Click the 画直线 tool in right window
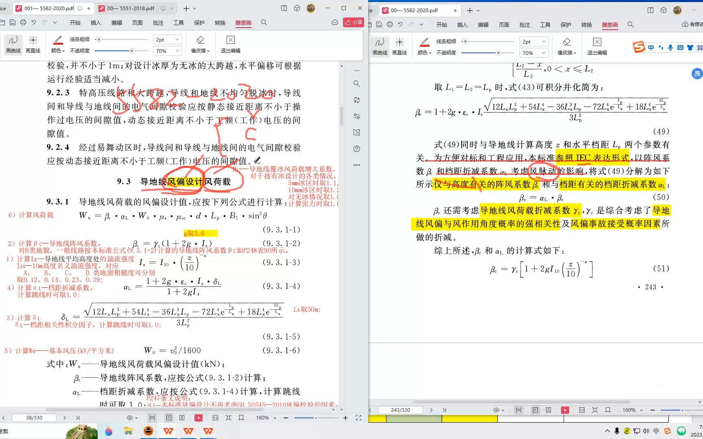703x439 pixels. coord(400,46)
